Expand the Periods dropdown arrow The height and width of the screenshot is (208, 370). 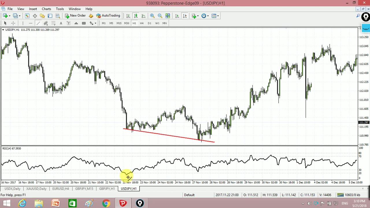208,16
